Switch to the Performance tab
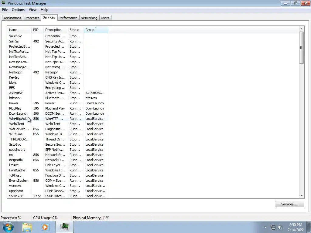The image size is (311, 233). coord(68,18)
